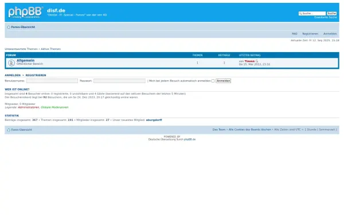
Task: Open Anmelden in top navigation bar
Action: [x=330, y=34]
